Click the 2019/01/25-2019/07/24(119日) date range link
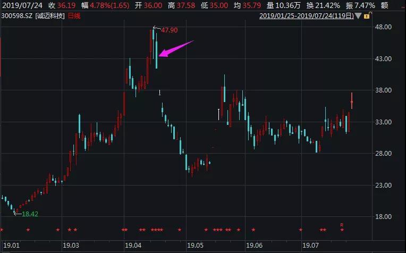Image resolution: width=406 pixels, height=253 pixels. point(307,16)
